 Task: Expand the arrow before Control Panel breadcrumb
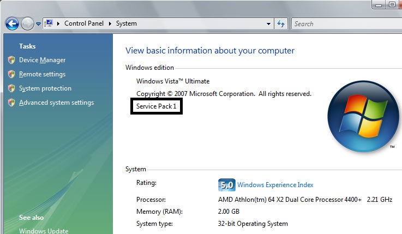[59, 24]
